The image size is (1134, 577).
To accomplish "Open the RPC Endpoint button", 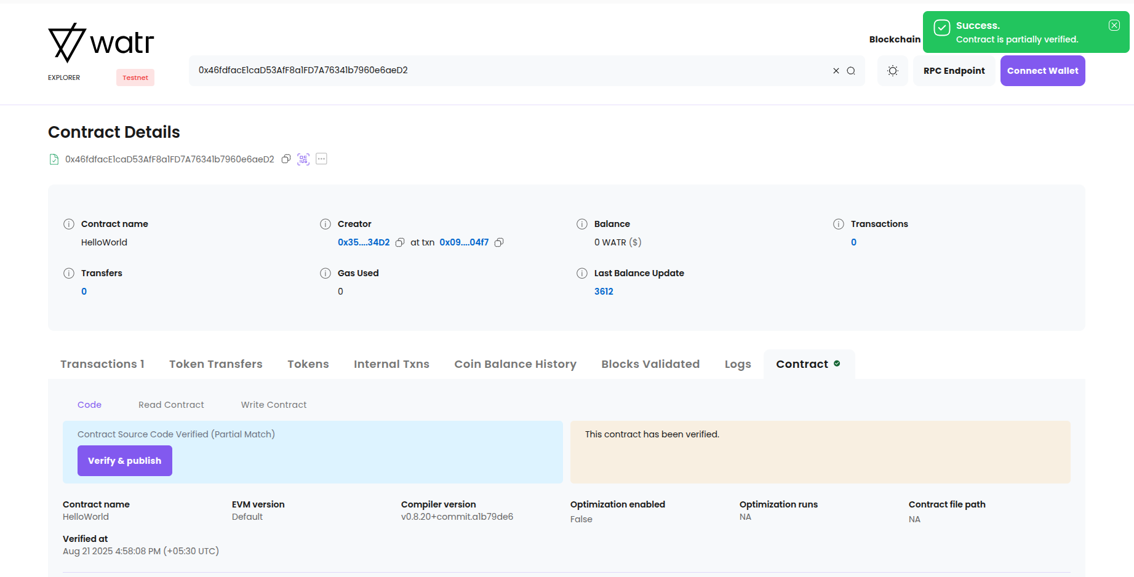I will (954, 71).
